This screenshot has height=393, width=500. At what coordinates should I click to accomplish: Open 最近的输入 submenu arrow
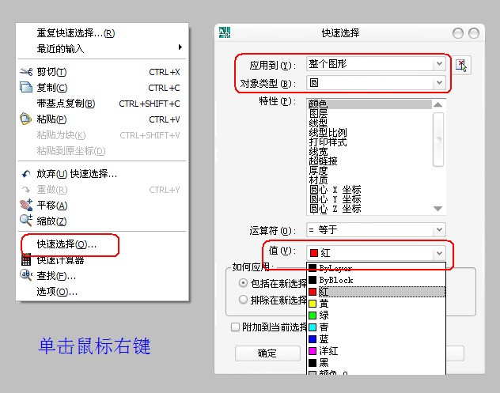tap(180, 47)
